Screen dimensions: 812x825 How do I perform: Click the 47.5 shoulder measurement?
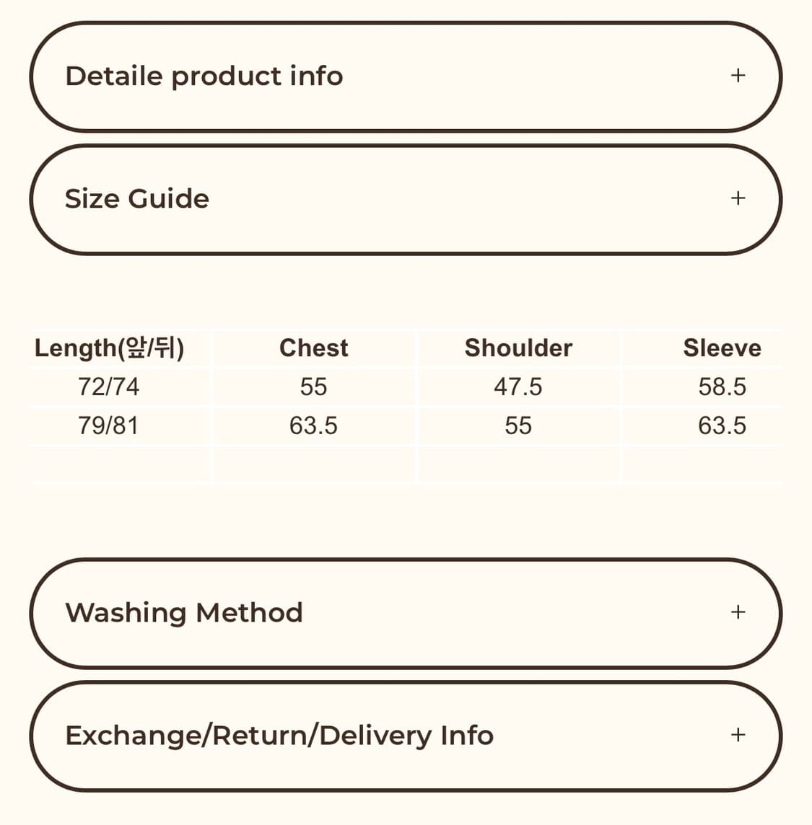(x=518, y=387)
